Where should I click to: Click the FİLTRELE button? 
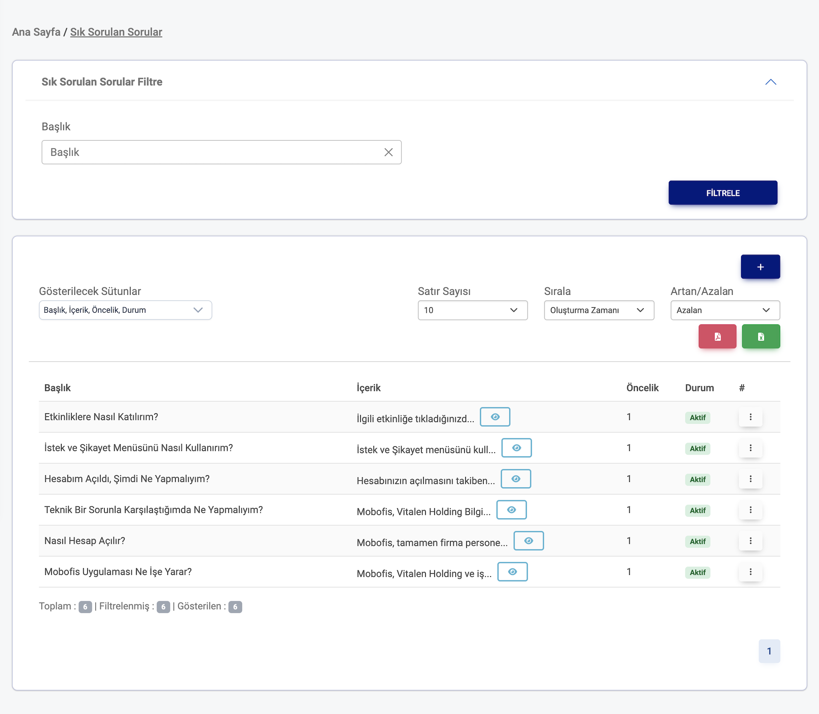tap(723, 193)
